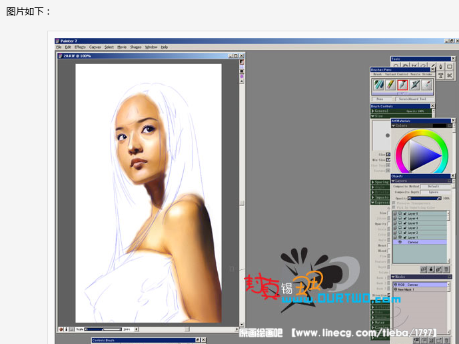Viewport: 459px width, 344px height.
Task: Open the Brush menu in Brushes palette
Action: [x=377, y=75]
